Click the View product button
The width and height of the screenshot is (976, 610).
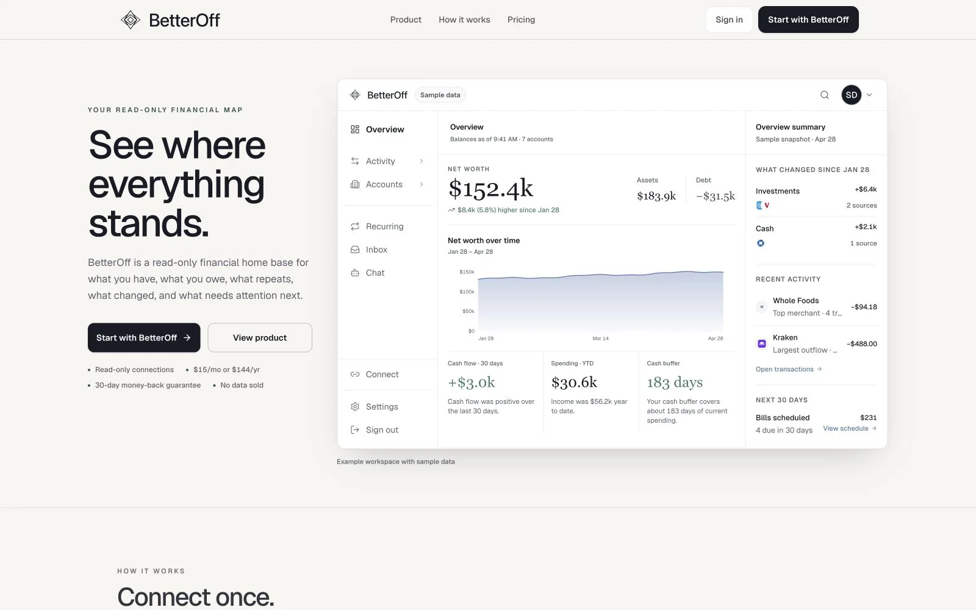260,337
